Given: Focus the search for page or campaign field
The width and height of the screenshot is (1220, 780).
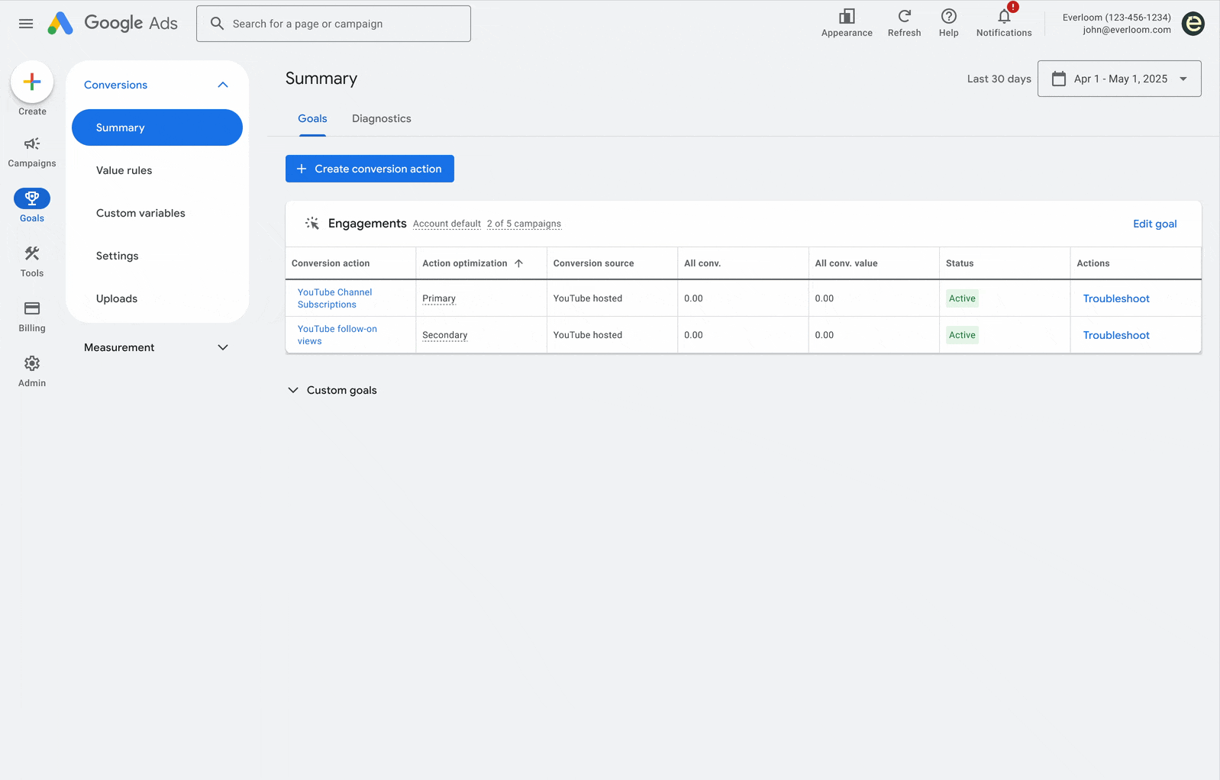Looking at the screenshot, I should tap(334, 24).
